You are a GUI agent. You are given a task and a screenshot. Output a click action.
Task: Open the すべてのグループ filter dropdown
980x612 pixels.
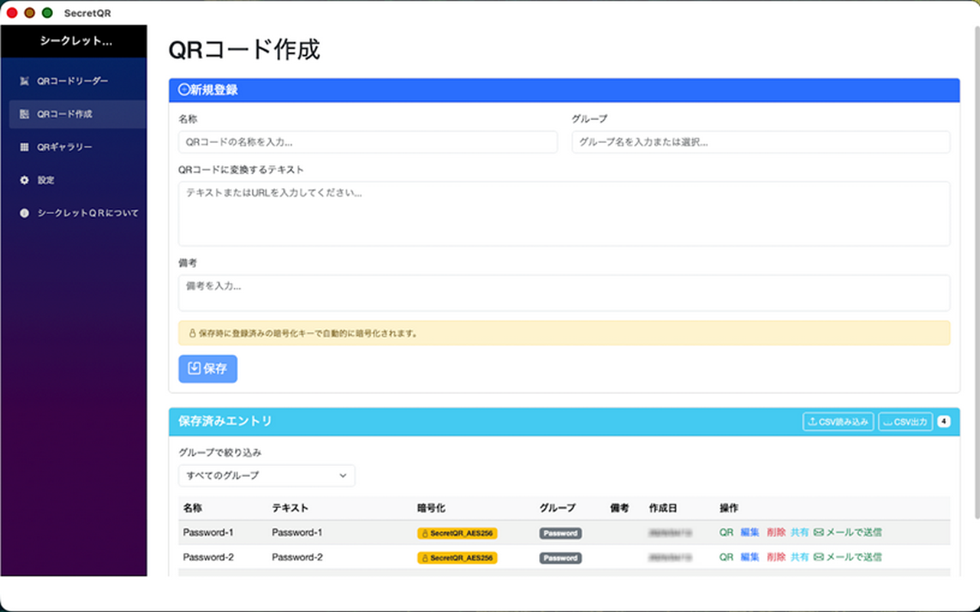tap(266, 475)
